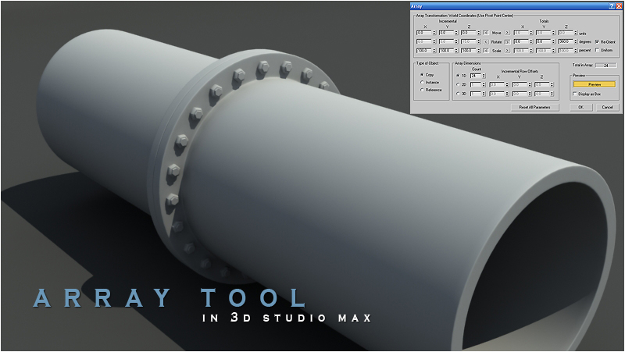Click the yellow Preview button
Viewport: 625px width, 352px height.
tap(595, 84)
